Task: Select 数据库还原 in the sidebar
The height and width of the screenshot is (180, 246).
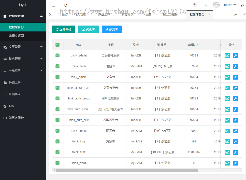Action: pos(18,36)
